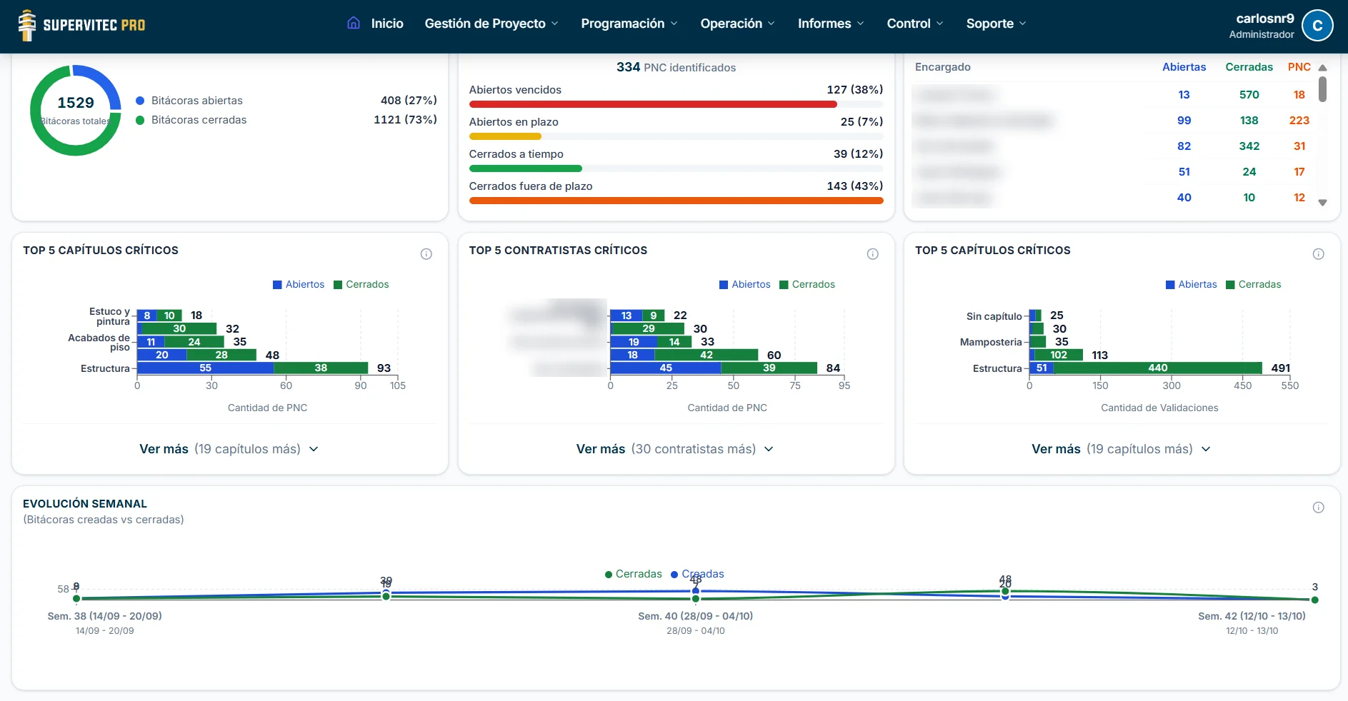This screenshot has height=701, width=1348.
Task: Click Encargado table scrollbar thumb
Action: click(1322, 89)
